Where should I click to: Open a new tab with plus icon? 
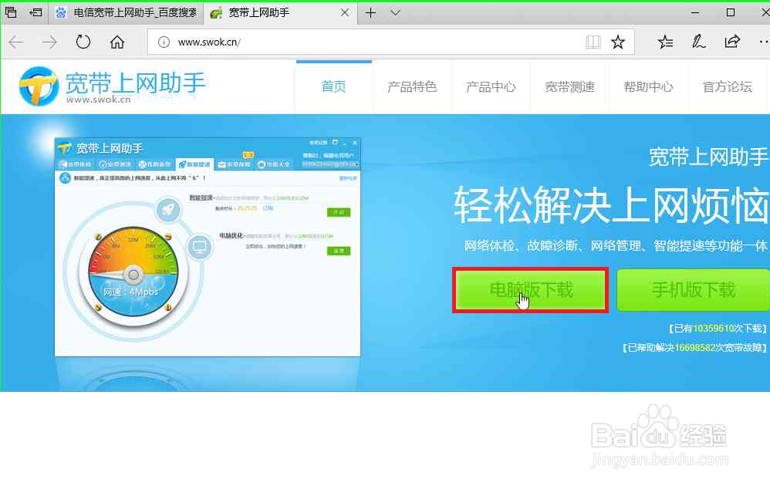371,13
